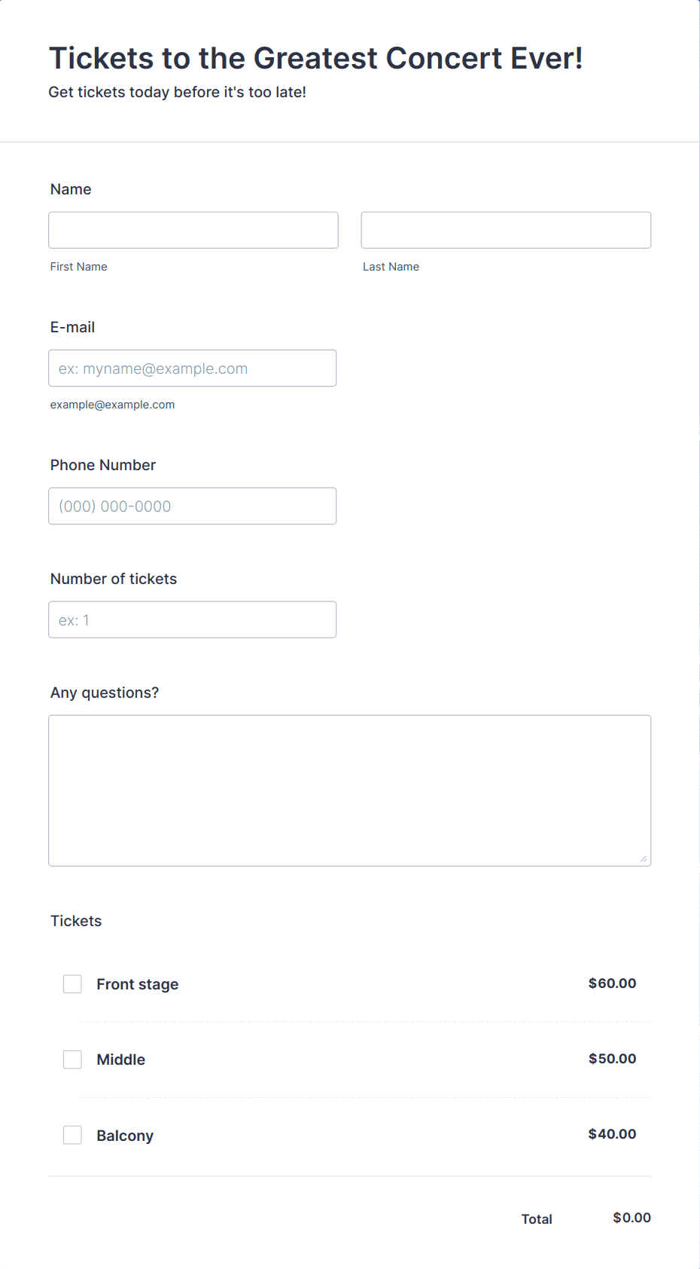The width and height of the screenshot is (700, 1269).
Task: Select the Number of tickets field
Action: pos(192,619)
